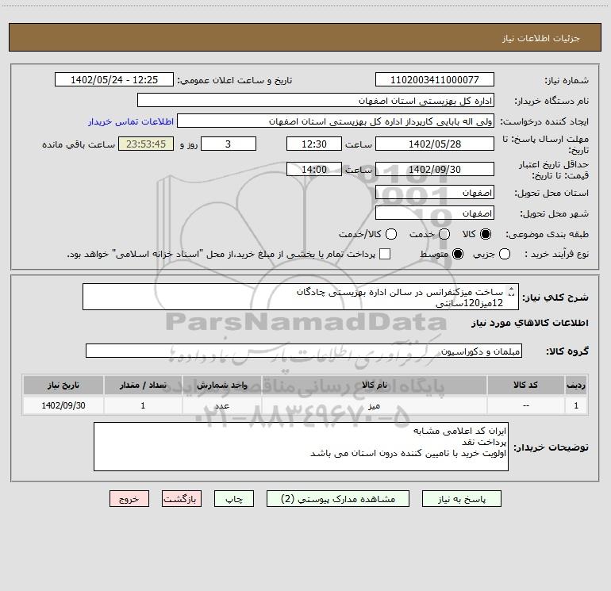Click the نوع فرآیند خرید label

[556, 254]
